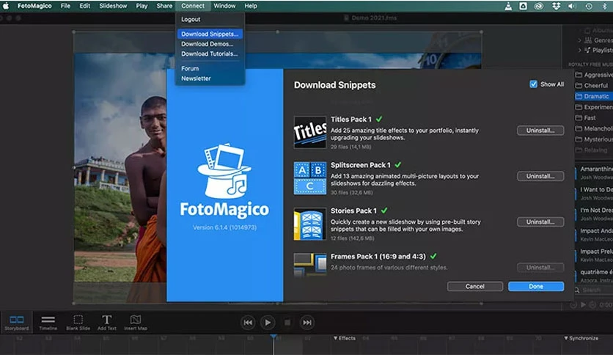
Task: Choose Download Demos menu entry
Action: click(210, 44)
